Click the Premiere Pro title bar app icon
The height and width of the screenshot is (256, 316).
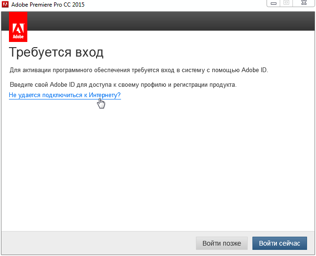coord(5,4)
